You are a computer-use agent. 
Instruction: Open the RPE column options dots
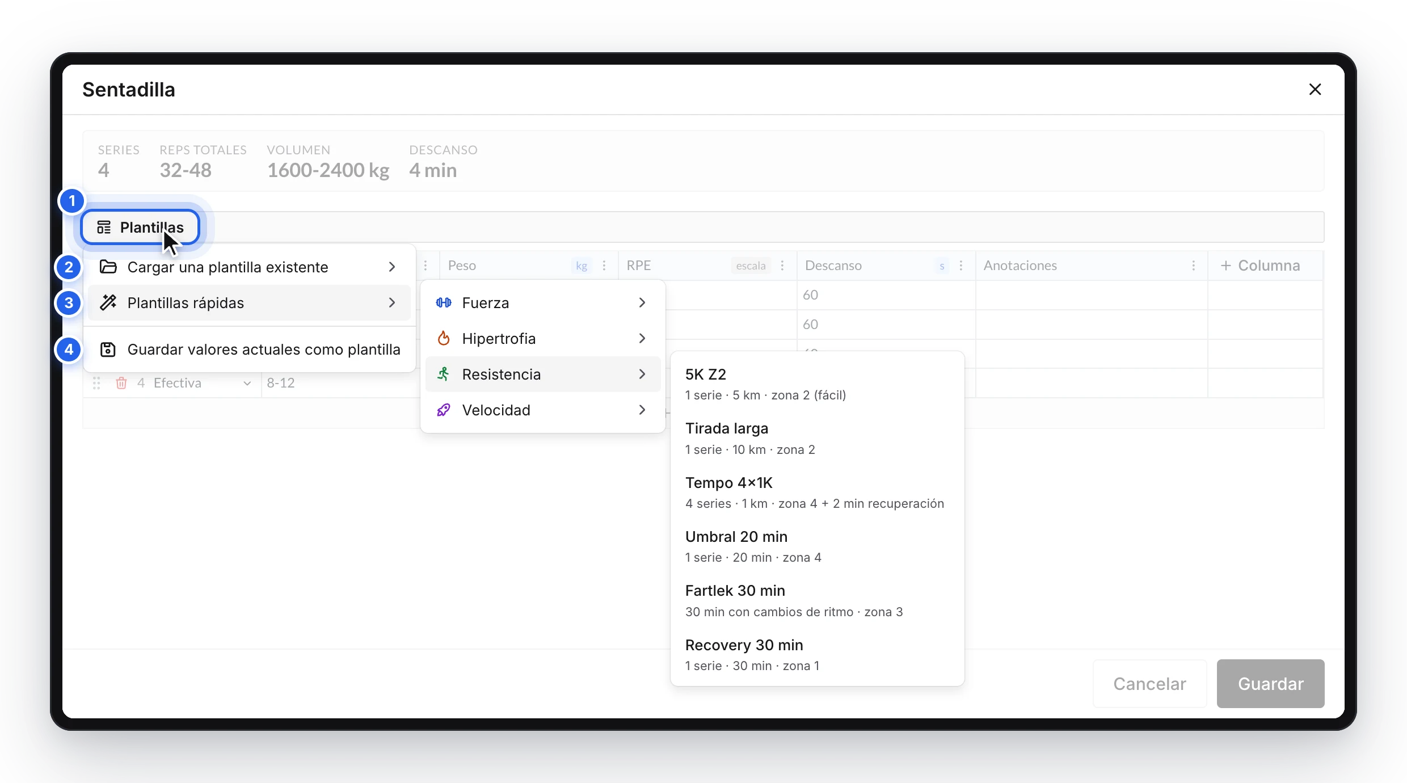tap(782, 266)
